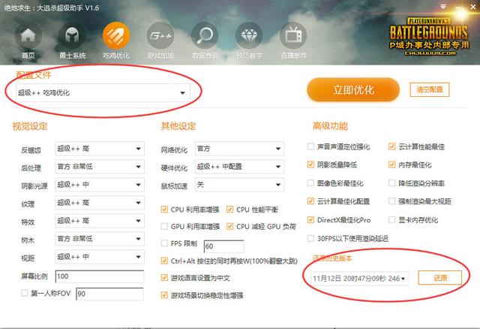Select the 吃鸡优化 rocket icon

(x=116, y=36)
